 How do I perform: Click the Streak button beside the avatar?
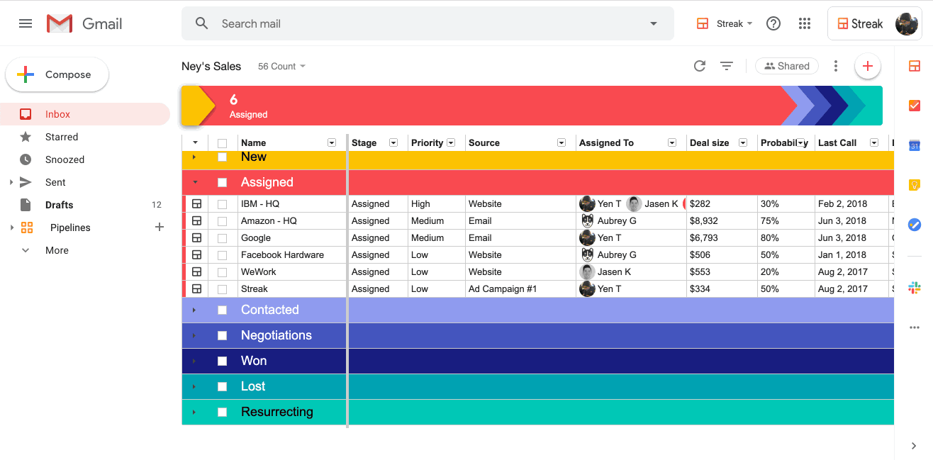(x=860, y=23)
